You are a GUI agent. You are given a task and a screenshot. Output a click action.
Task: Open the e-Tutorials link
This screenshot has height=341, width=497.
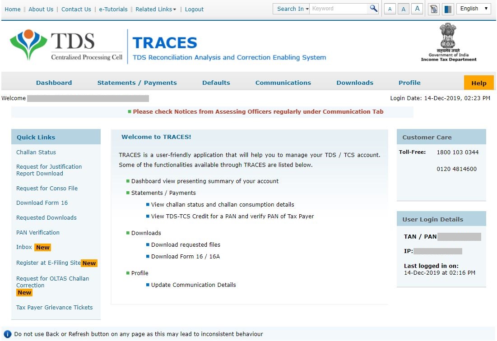click(x=113, y=9)
